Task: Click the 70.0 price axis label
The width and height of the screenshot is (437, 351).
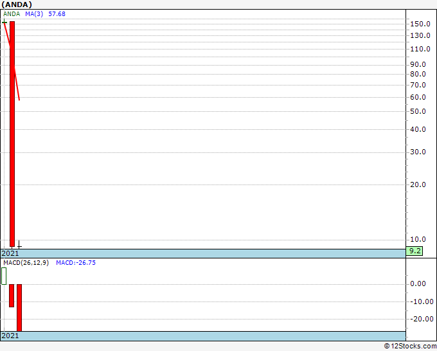Action: (418, 85)
